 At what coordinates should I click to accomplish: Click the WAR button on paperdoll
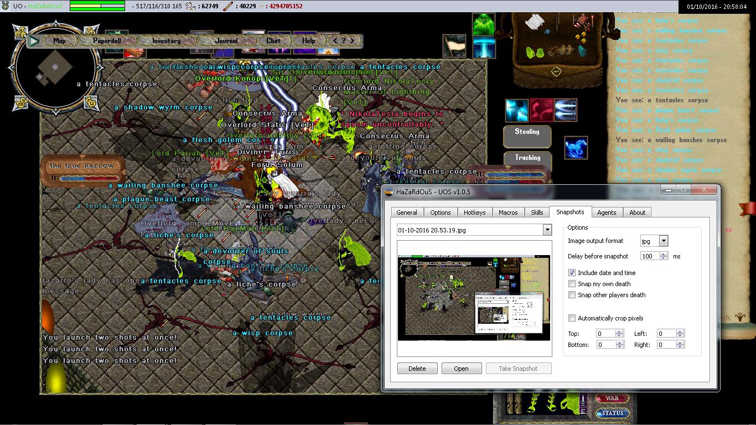pos(613,398)
